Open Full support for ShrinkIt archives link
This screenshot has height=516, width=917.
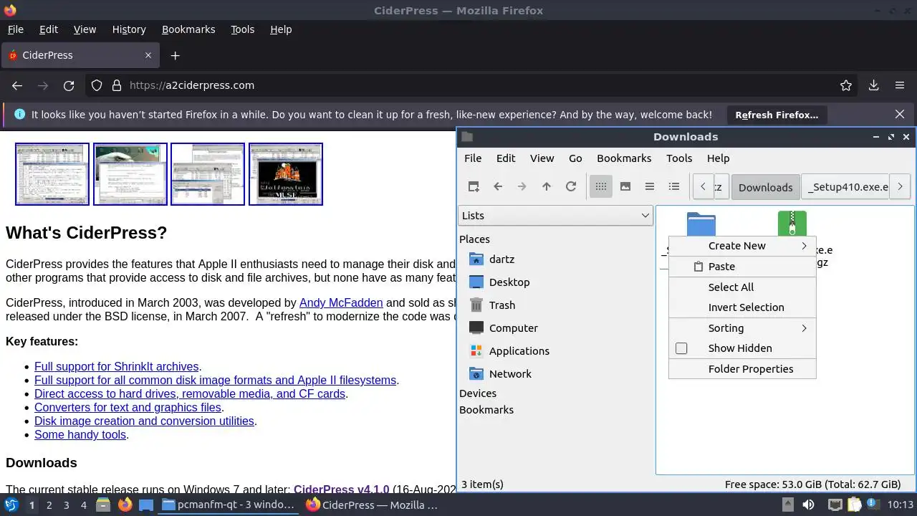(116, 367)
